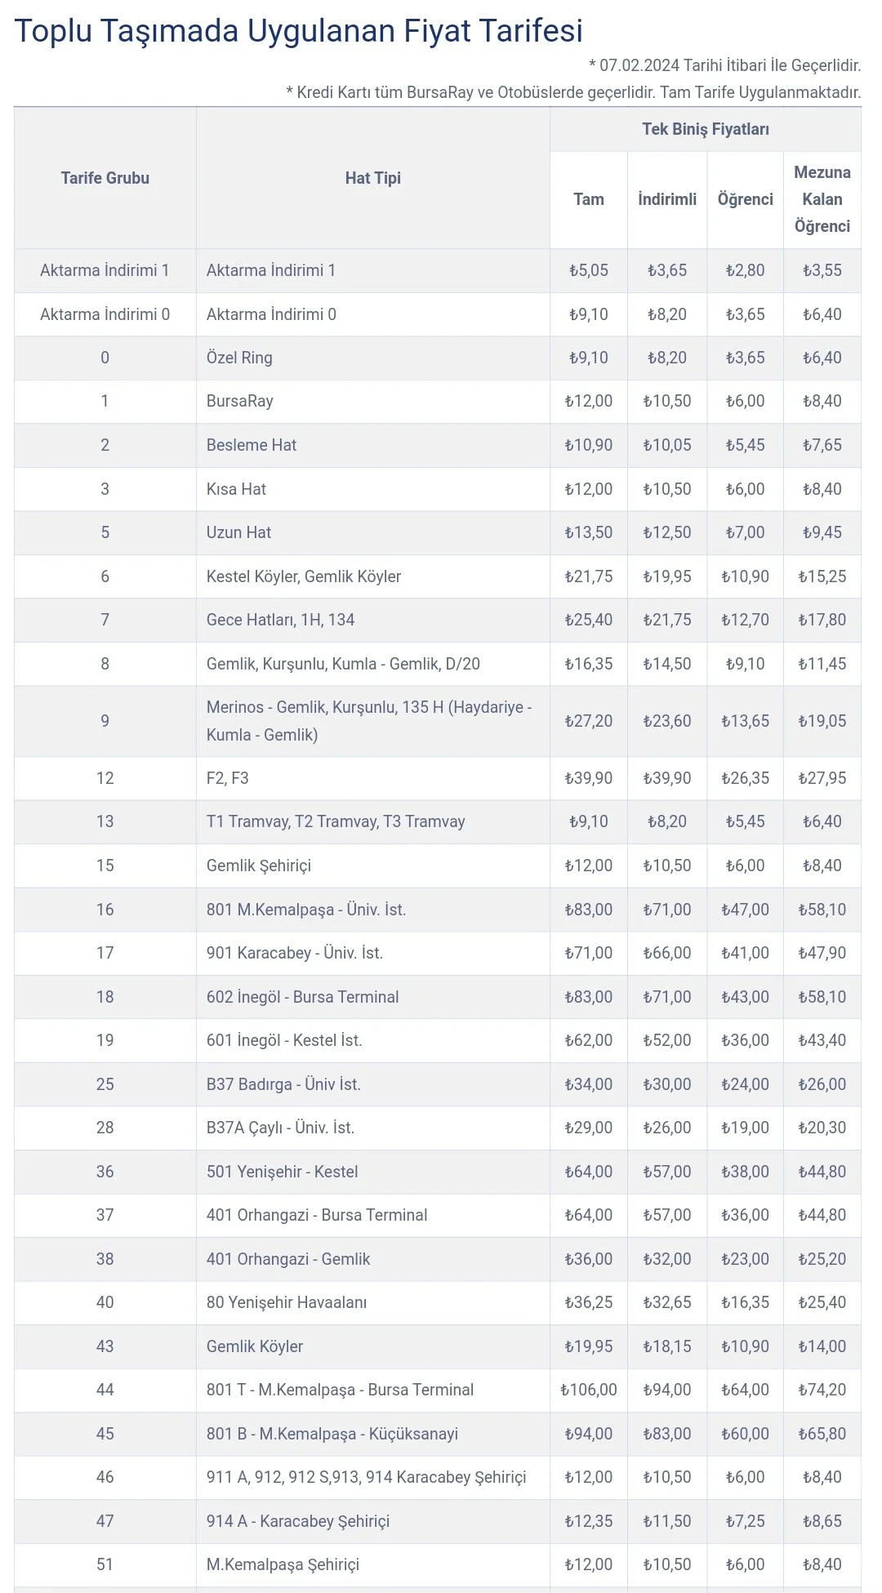Select the 914 A - Karacabey Şehiriçi cell

pyautogui.click(x=298, y=1521)
